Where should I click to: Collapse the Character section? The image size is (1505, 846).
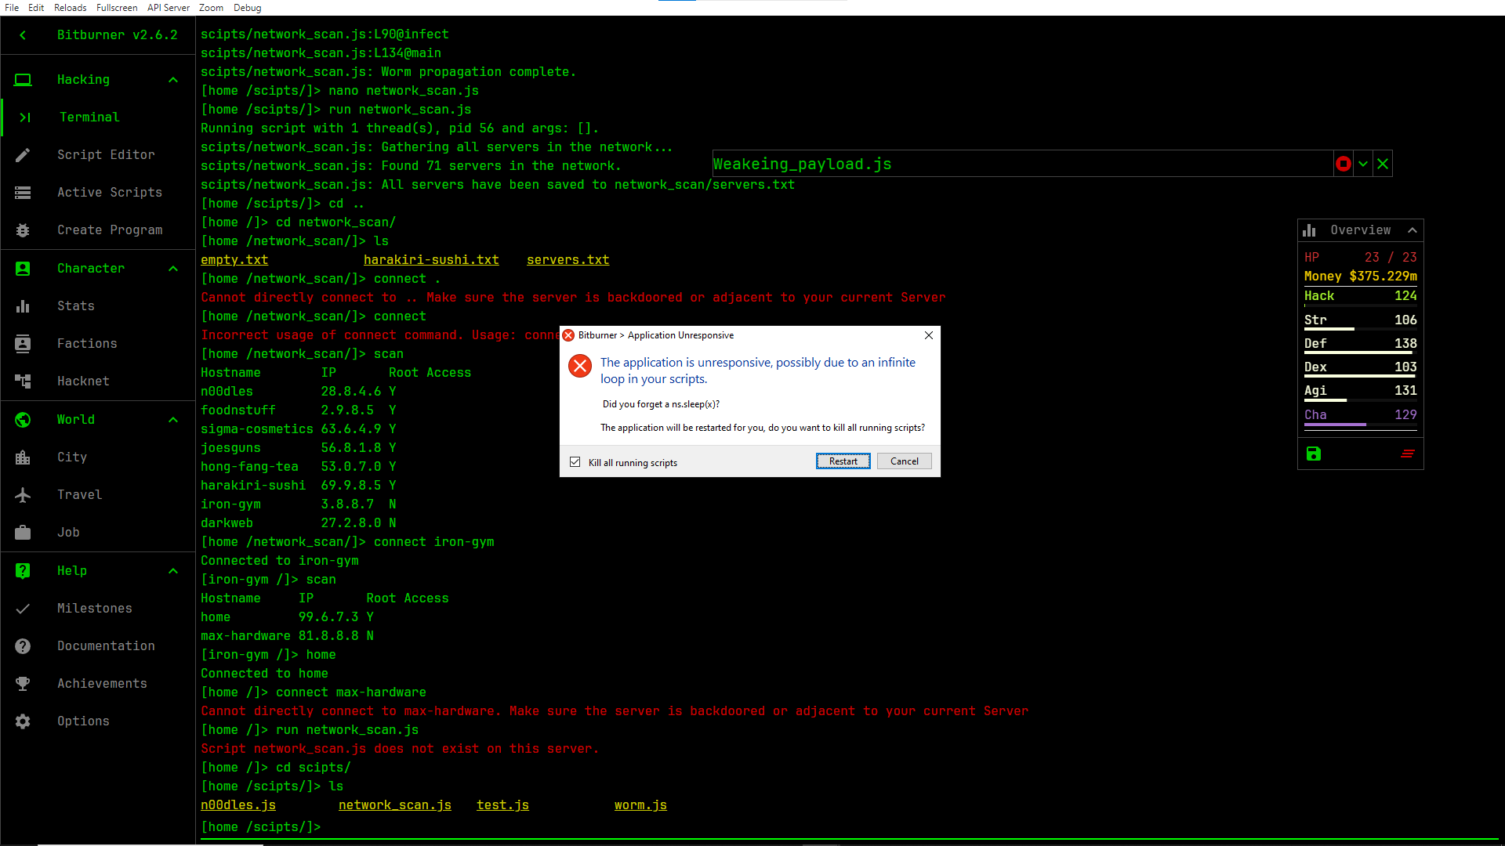point(171,269)
